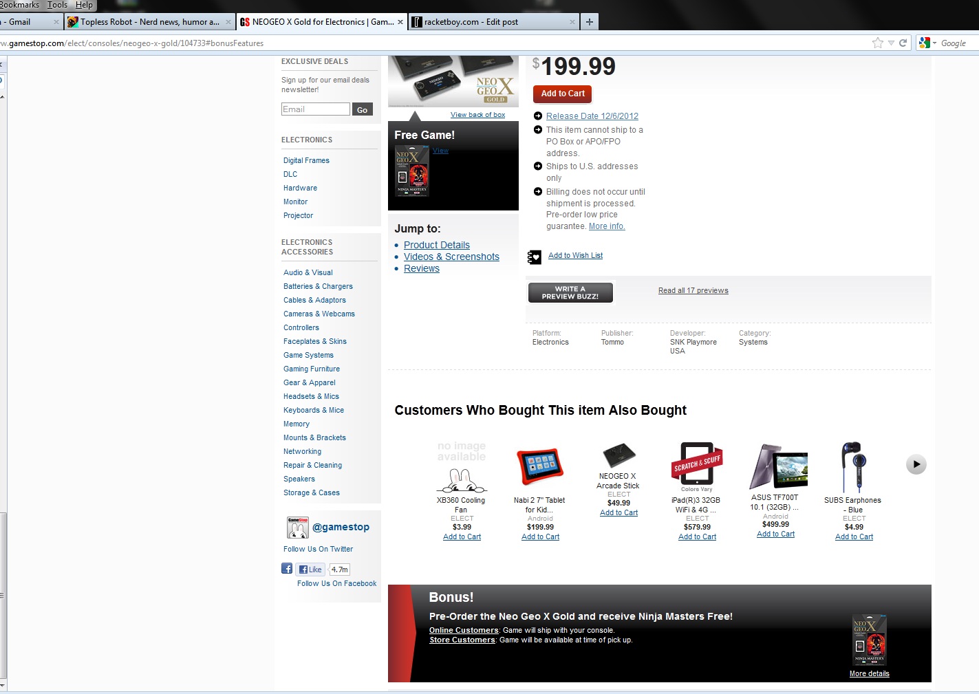Close the Gmail tab
Screen dimensions: 979x694
tap(56, 22)
